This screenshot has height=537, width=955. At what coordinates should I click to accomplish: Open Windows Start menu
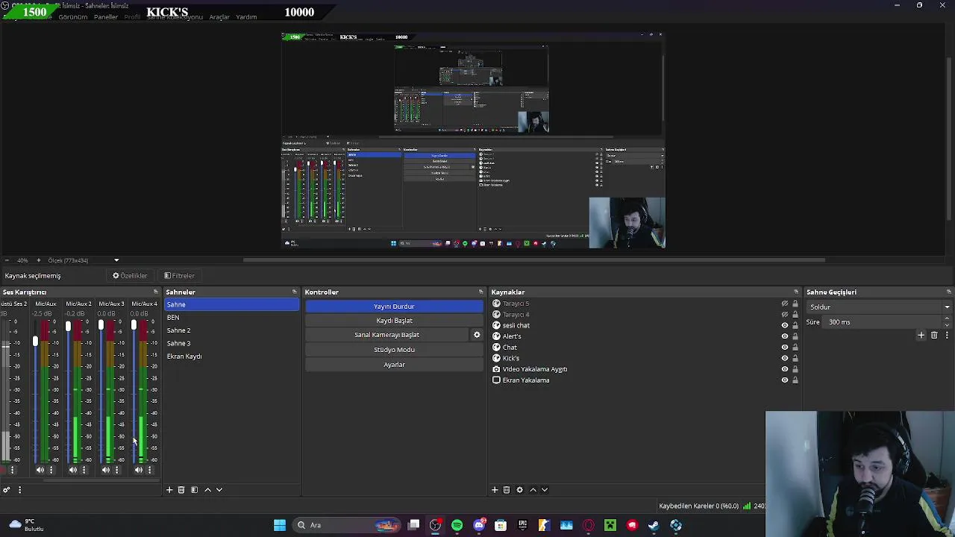pos(280,525)
